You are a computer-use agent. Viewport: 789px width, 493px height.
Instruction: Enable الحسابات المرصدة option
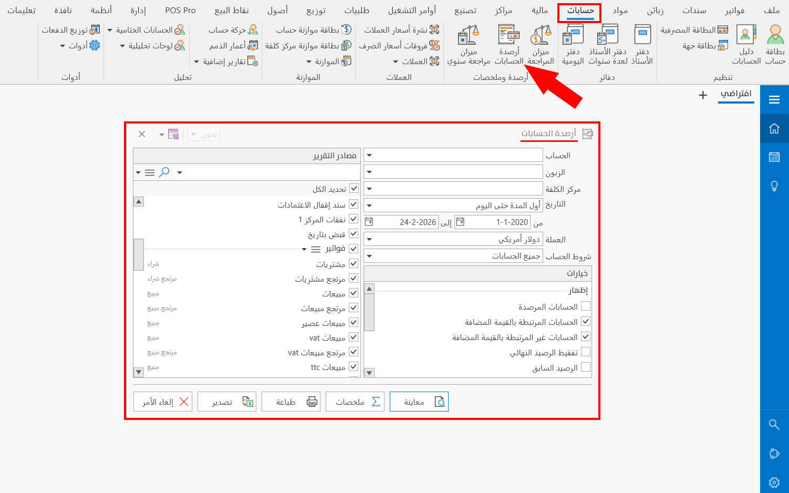(586, 306)
